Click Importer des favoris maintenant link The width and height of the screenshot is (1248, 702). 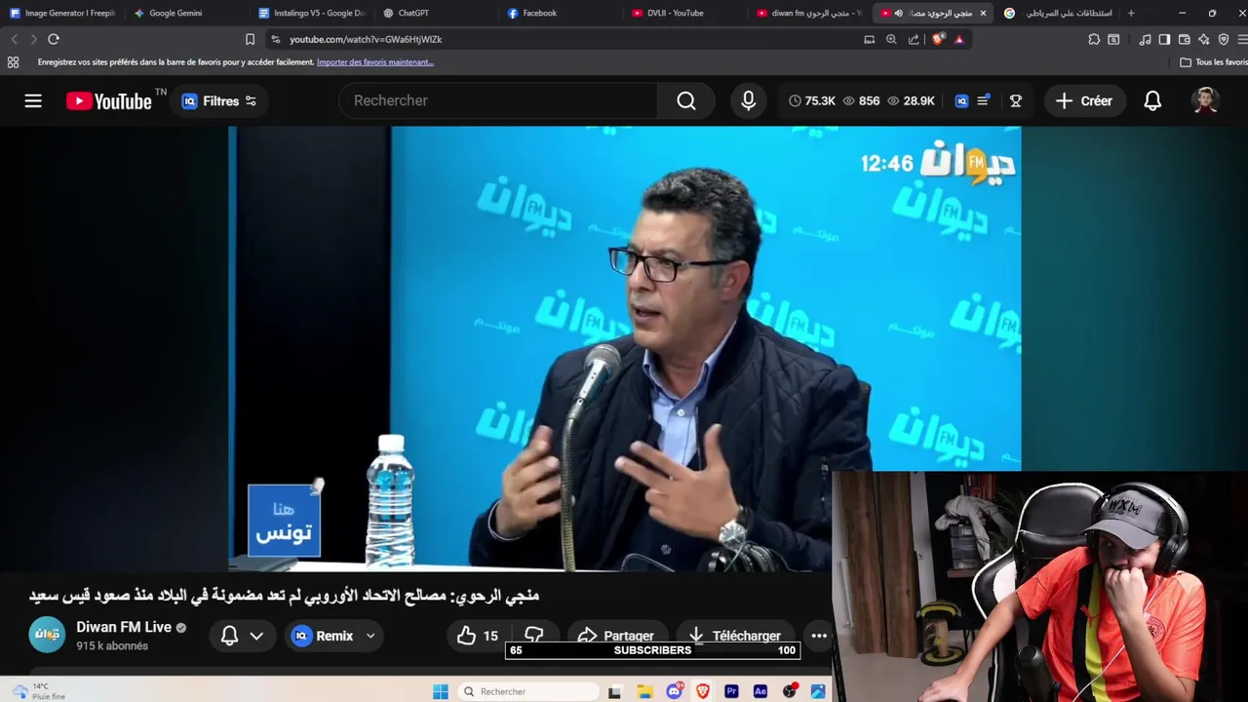pyautogui.click(x=375, y=62)
